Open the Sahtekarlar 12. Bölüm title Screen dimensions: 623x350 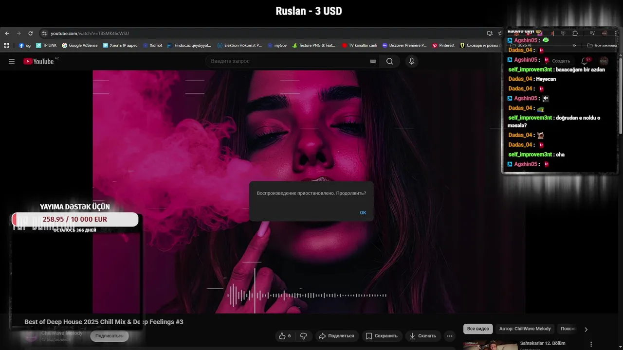(543, 343)
